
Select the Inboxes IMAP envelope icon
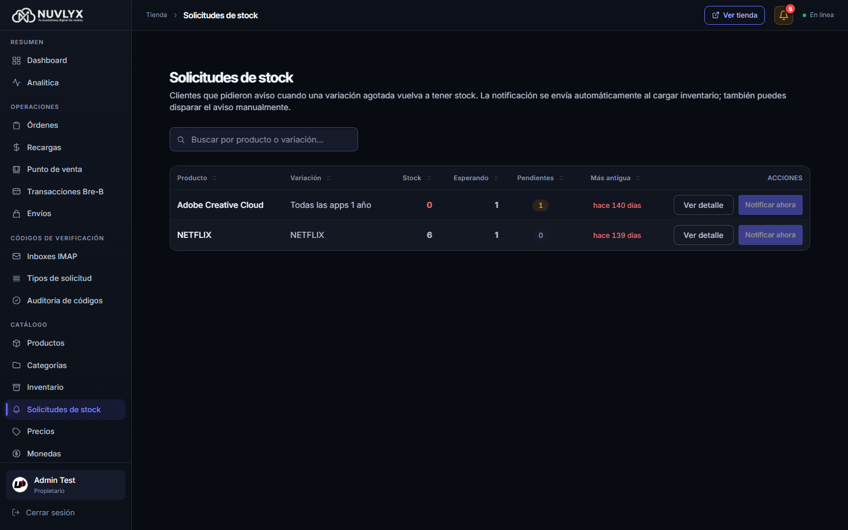pos(16,256)
